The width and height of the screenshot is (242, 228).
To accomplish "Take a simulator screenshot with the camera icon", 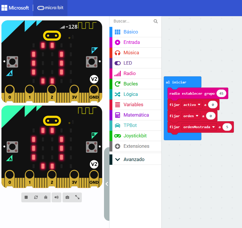I will click(67, 197).
